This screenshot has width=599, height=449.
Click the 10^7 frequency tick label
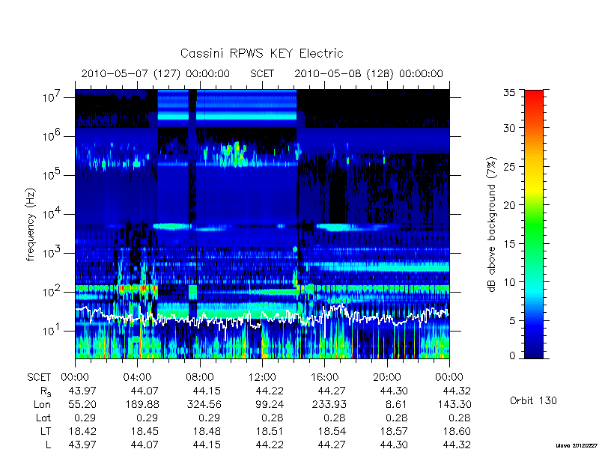click(x=52, y=97)
